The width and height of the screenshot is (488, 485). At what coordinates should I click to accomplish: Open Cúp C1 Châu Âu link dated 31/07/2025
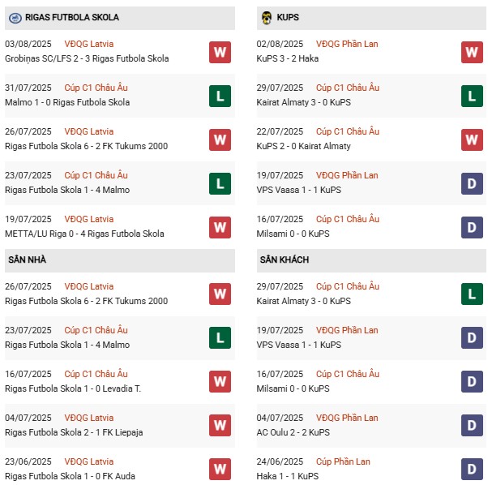click(x=96, y=88)
